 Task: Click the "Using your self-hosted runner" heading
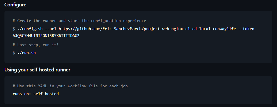pos(37,70)
